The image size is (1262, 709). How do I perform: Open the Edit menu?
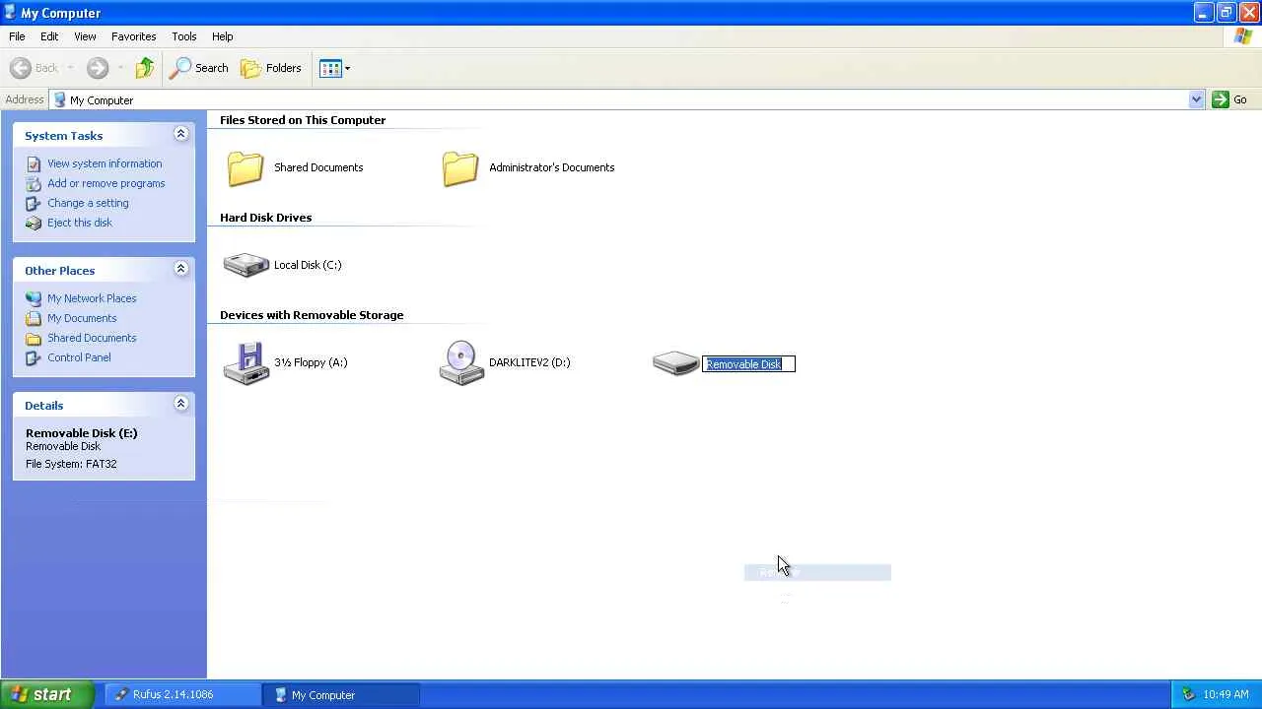click(49, 36)
